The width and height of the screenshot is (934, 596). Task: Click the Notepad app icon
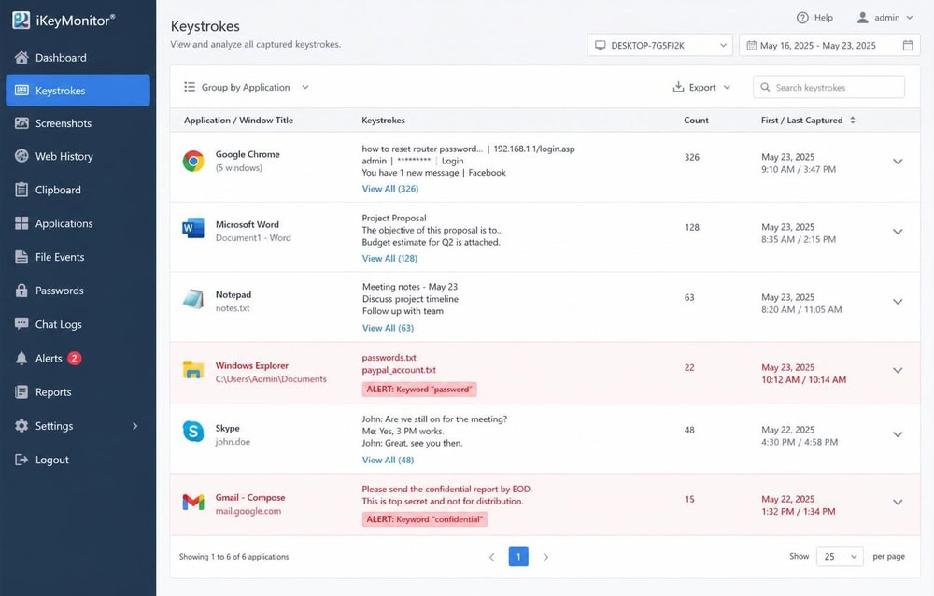[193, 299]
